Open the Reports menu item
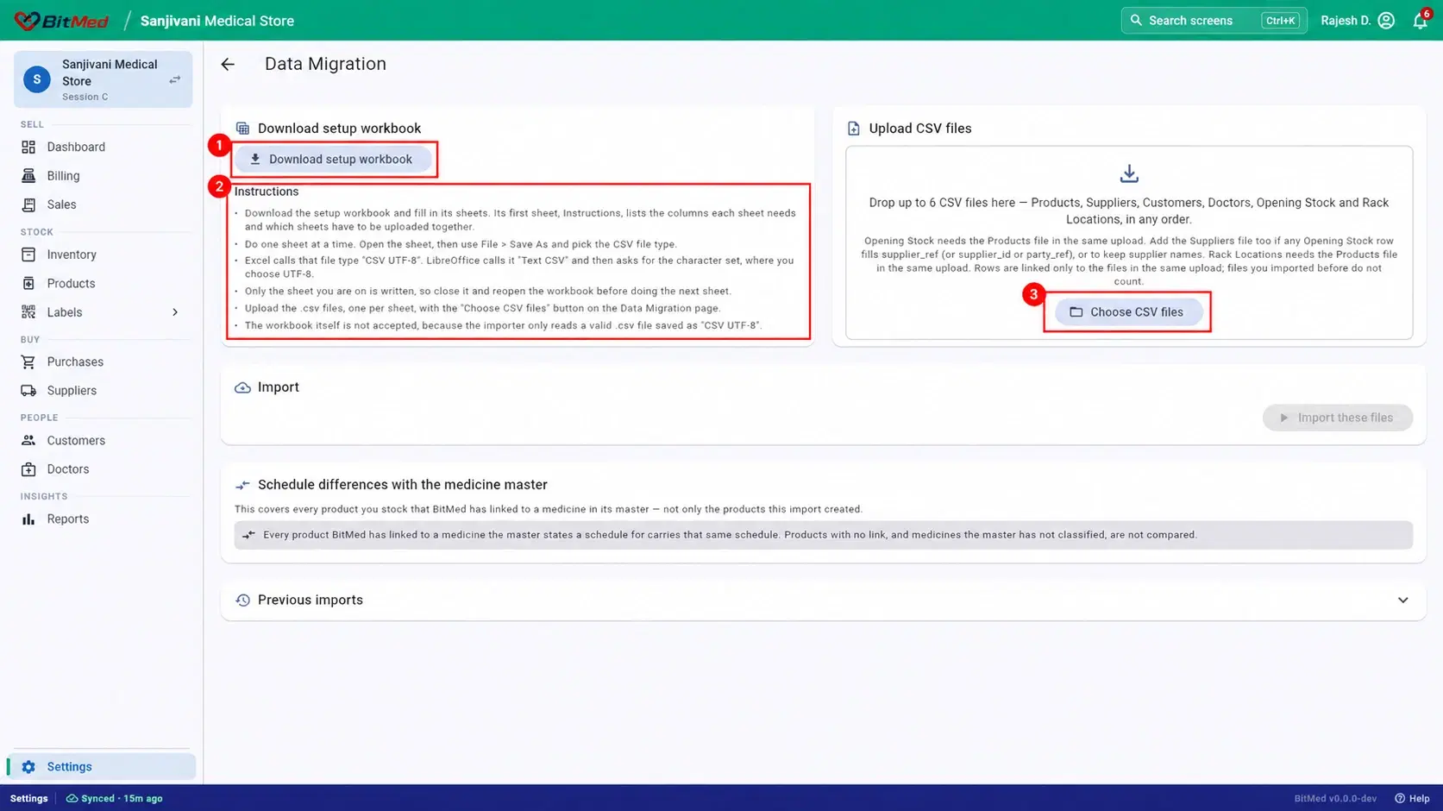1443x811 pixels. 103,519
